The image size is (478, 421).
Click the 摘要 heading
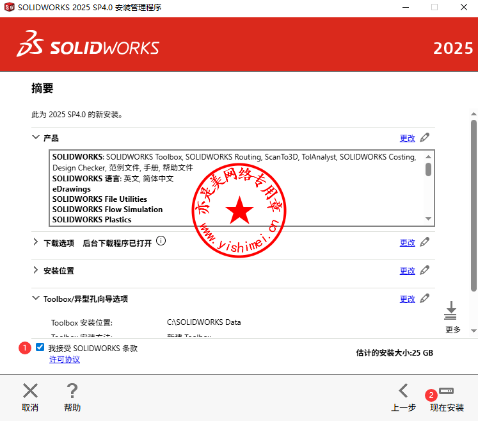[x=42, y=88]
